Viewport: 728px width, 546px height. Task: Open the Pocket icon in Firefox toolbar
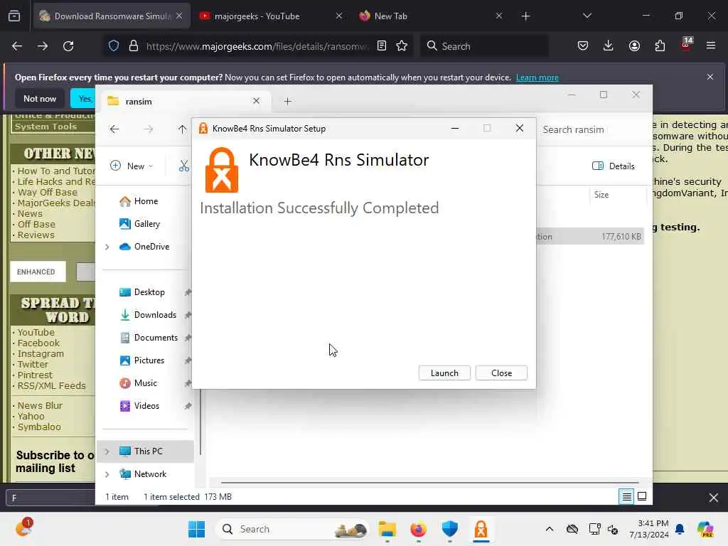[583, 46]
